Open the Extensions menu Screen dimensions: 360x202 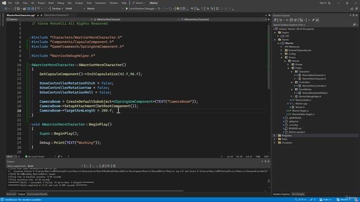pos(101,3)
